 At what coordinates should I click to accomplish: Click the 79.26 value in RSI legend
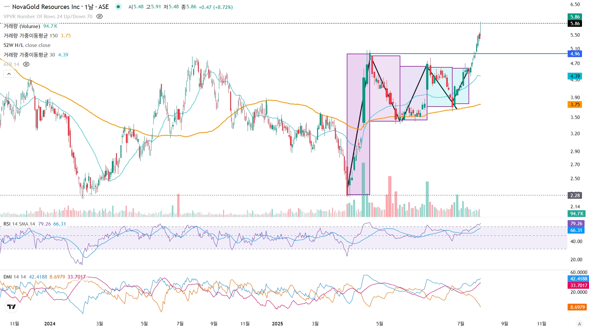(x=44, y=224)
